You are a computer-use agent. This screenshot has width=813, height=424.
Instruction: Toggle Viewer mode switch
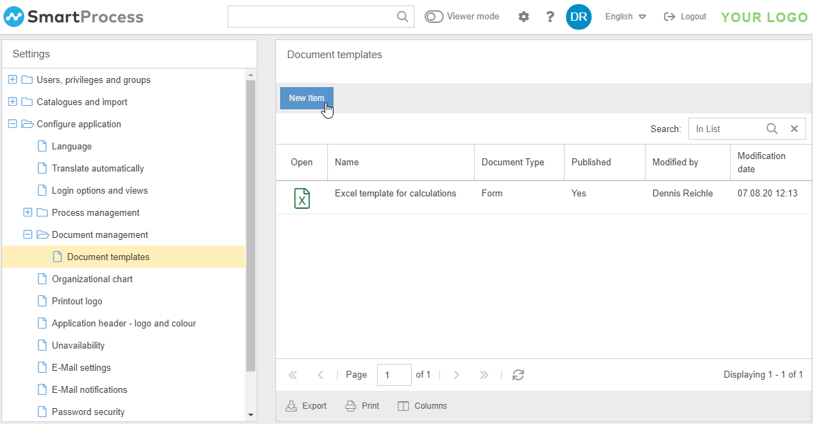[x=435, y=17]
